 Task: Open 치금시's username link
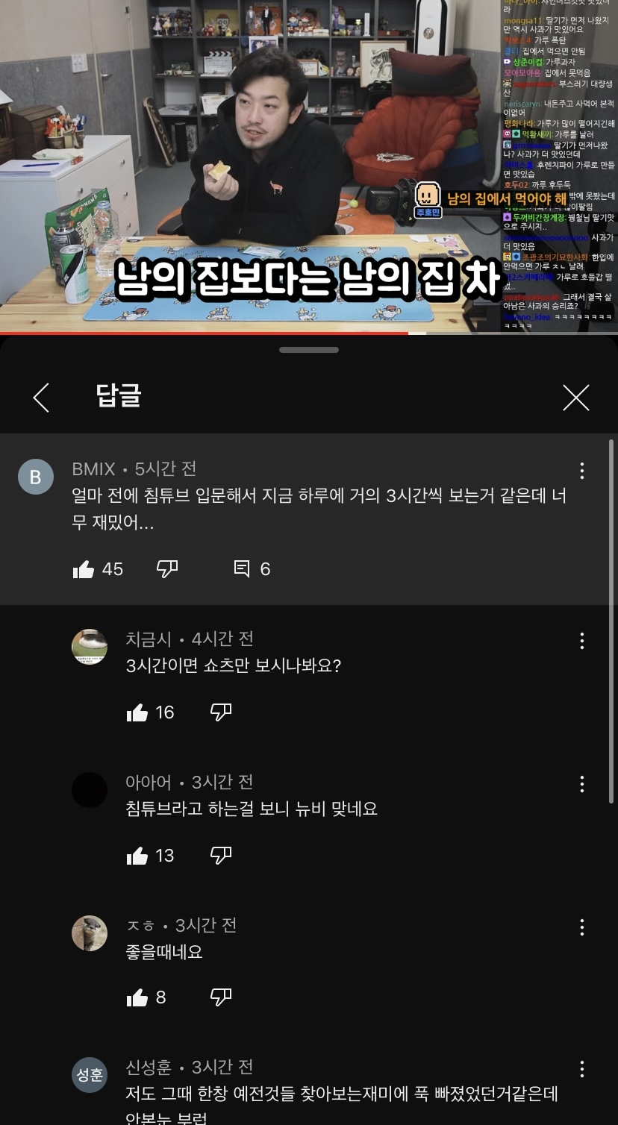149,639
